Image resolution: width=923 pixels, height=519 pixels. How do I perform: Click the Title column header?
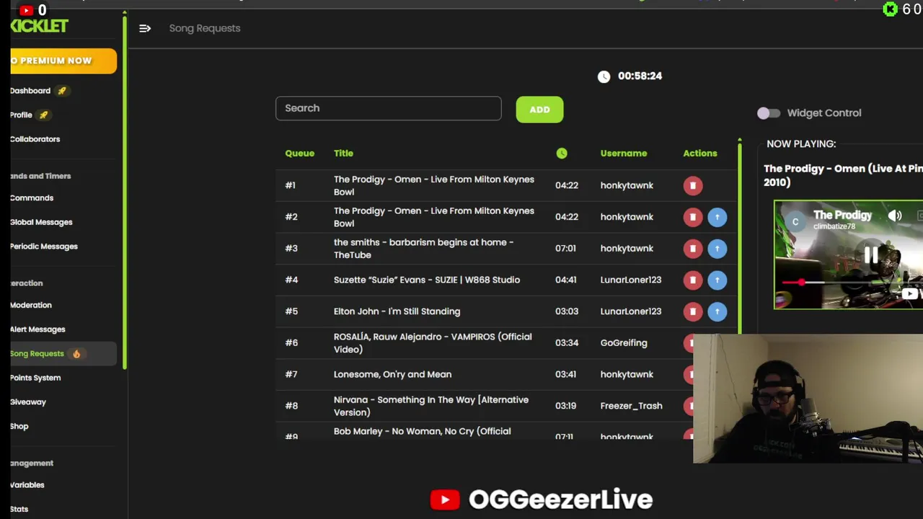(343, 154)
